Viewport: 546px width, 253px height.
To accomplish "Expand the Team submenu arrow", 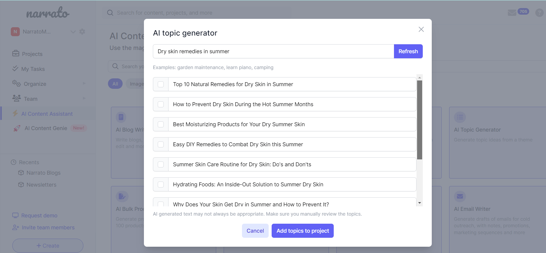I will (x=84, y=98).
